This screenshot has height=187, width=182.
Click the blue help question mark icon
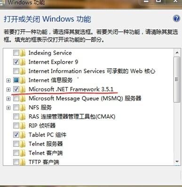(x=176, y=18)
